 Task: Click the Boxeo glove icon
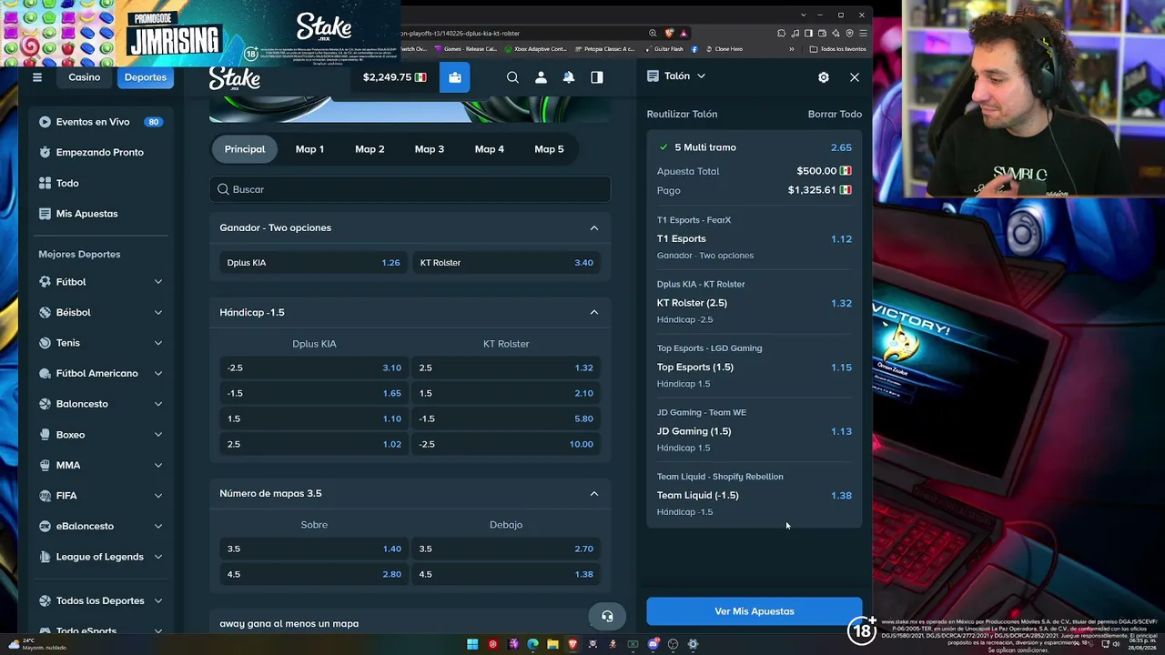[x=45, y=435]
